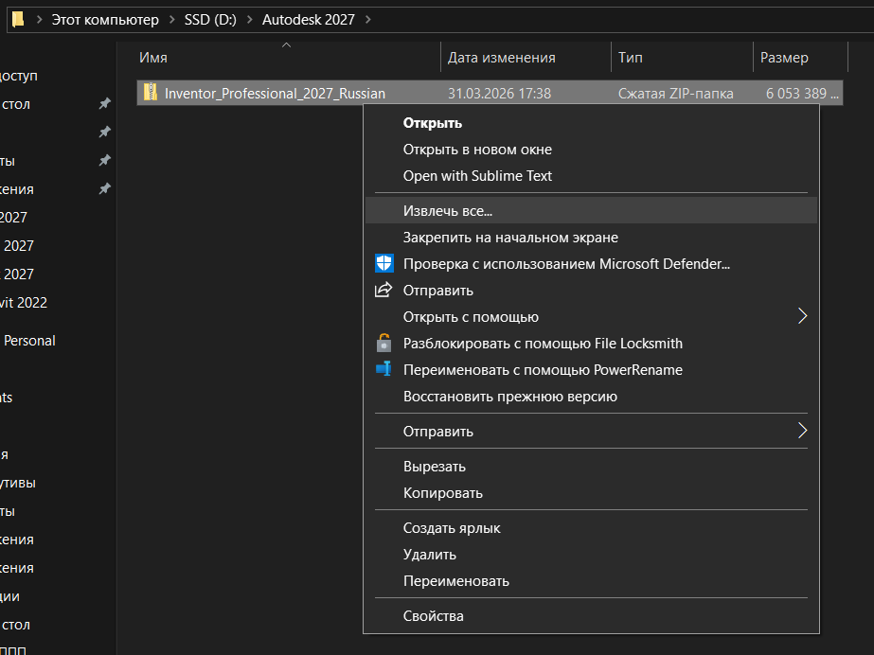Click the pin icon next to 'кения'
This screenshot has width=874, height=655.
105,188
